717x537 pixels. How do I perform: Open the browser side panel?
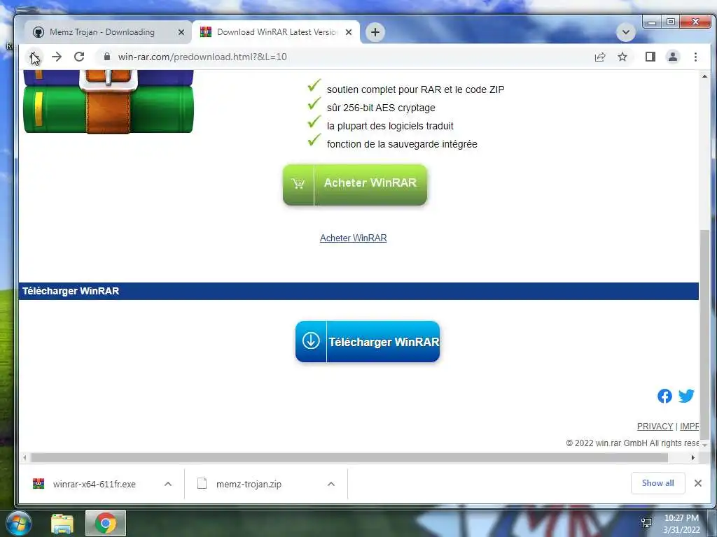coord(650,57)
